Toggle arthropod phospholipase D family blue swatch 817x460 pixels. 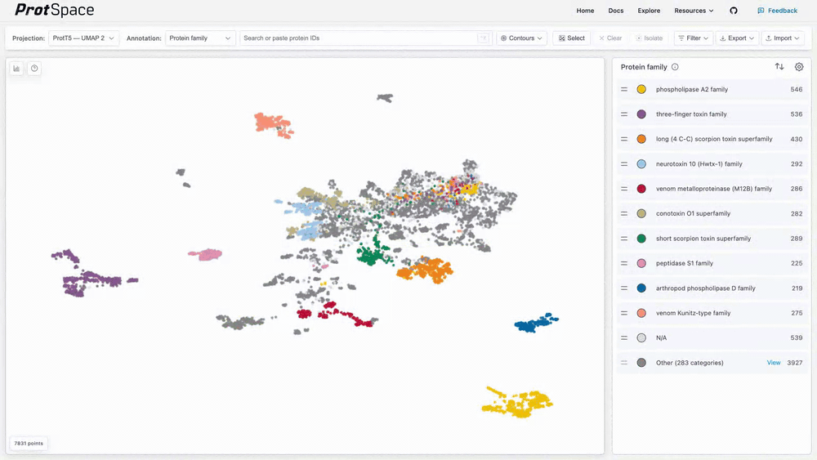point(641,288)
